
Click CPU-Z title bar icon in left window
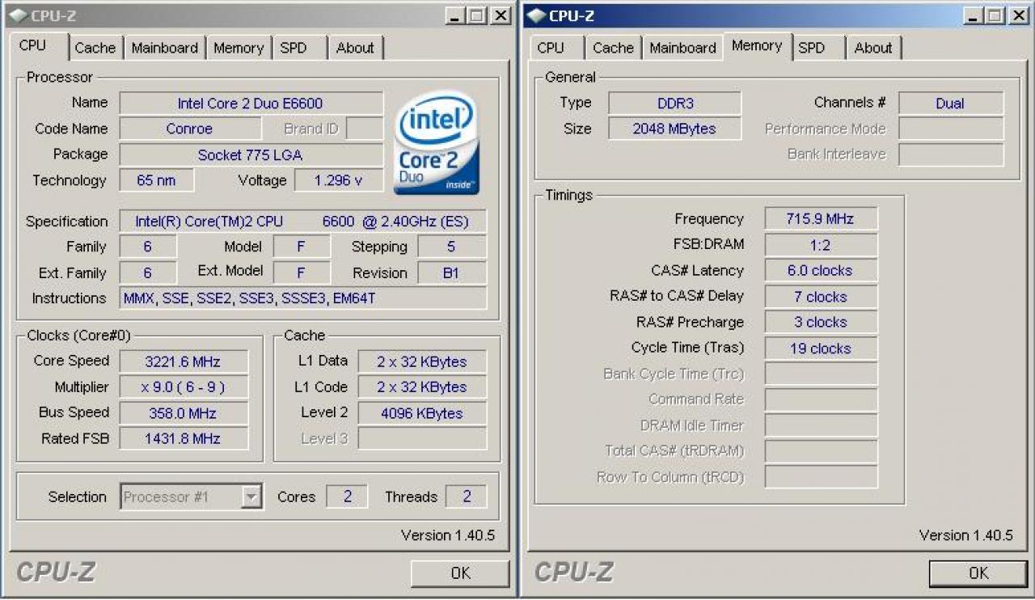click(x=18, y=15)
